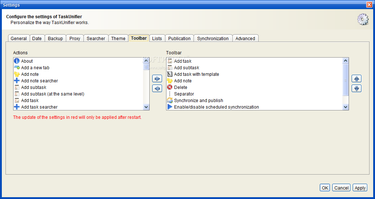Select the Toolbar tab

[x=139, y=38]
